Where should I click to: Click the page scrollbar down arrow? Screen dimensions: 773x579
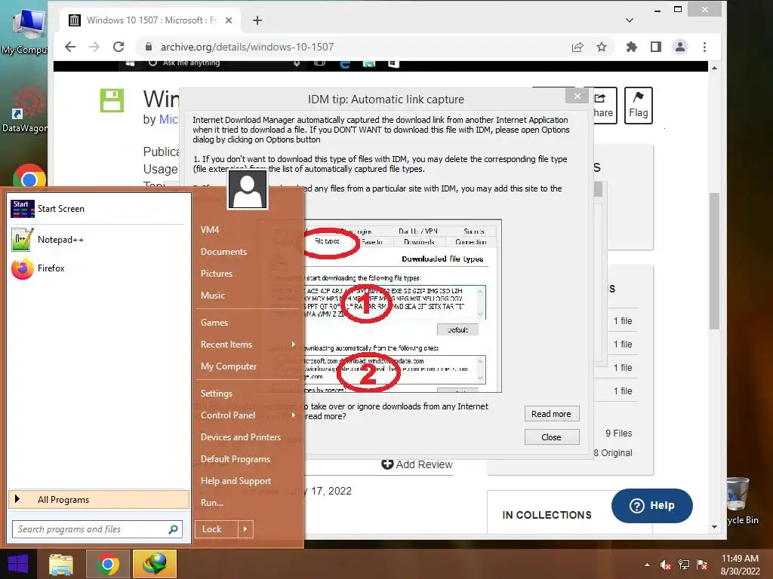pyautogui.click(x=714, y=527)
